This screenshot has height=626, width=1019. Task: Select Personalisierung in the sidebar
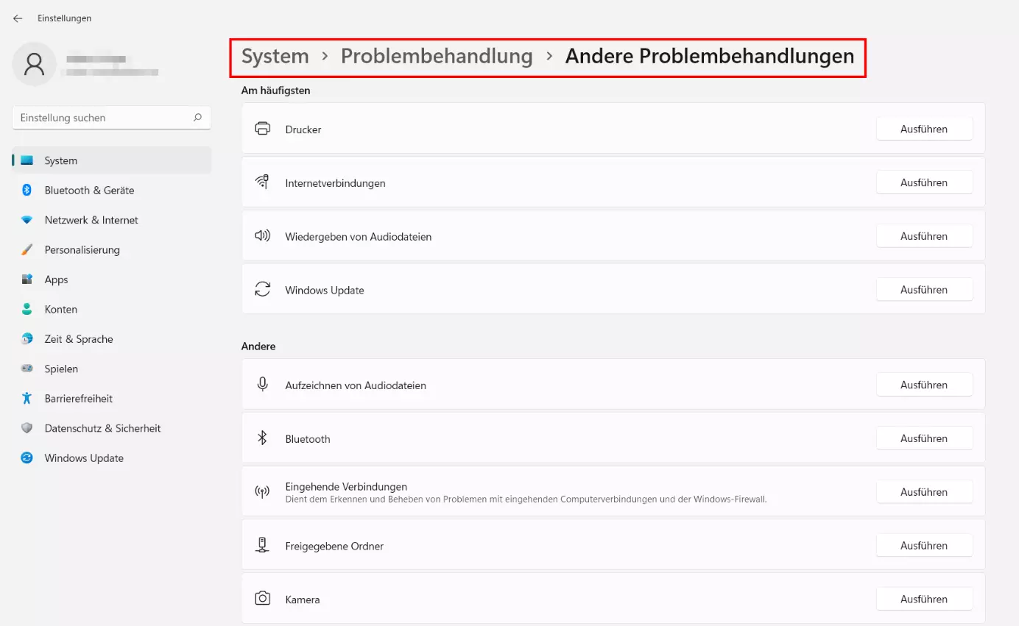click(112, 249)
